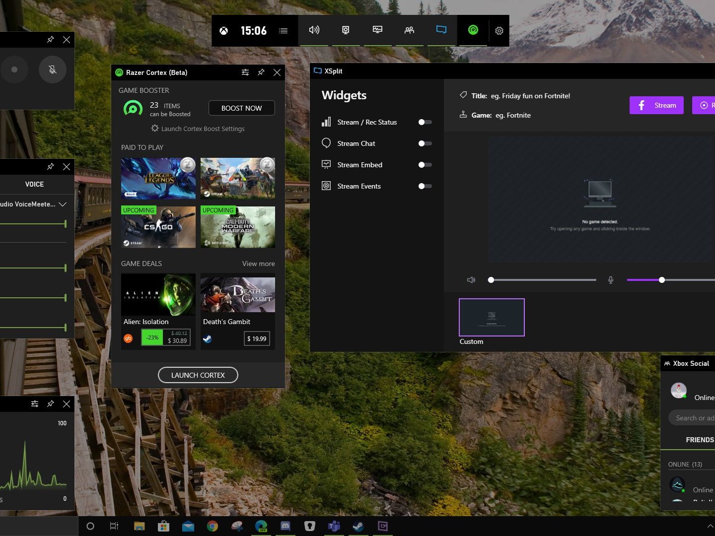Toggle the Stream / Rec Status widget
Viewport: 715px width, 536px height.
click(425, 122)
